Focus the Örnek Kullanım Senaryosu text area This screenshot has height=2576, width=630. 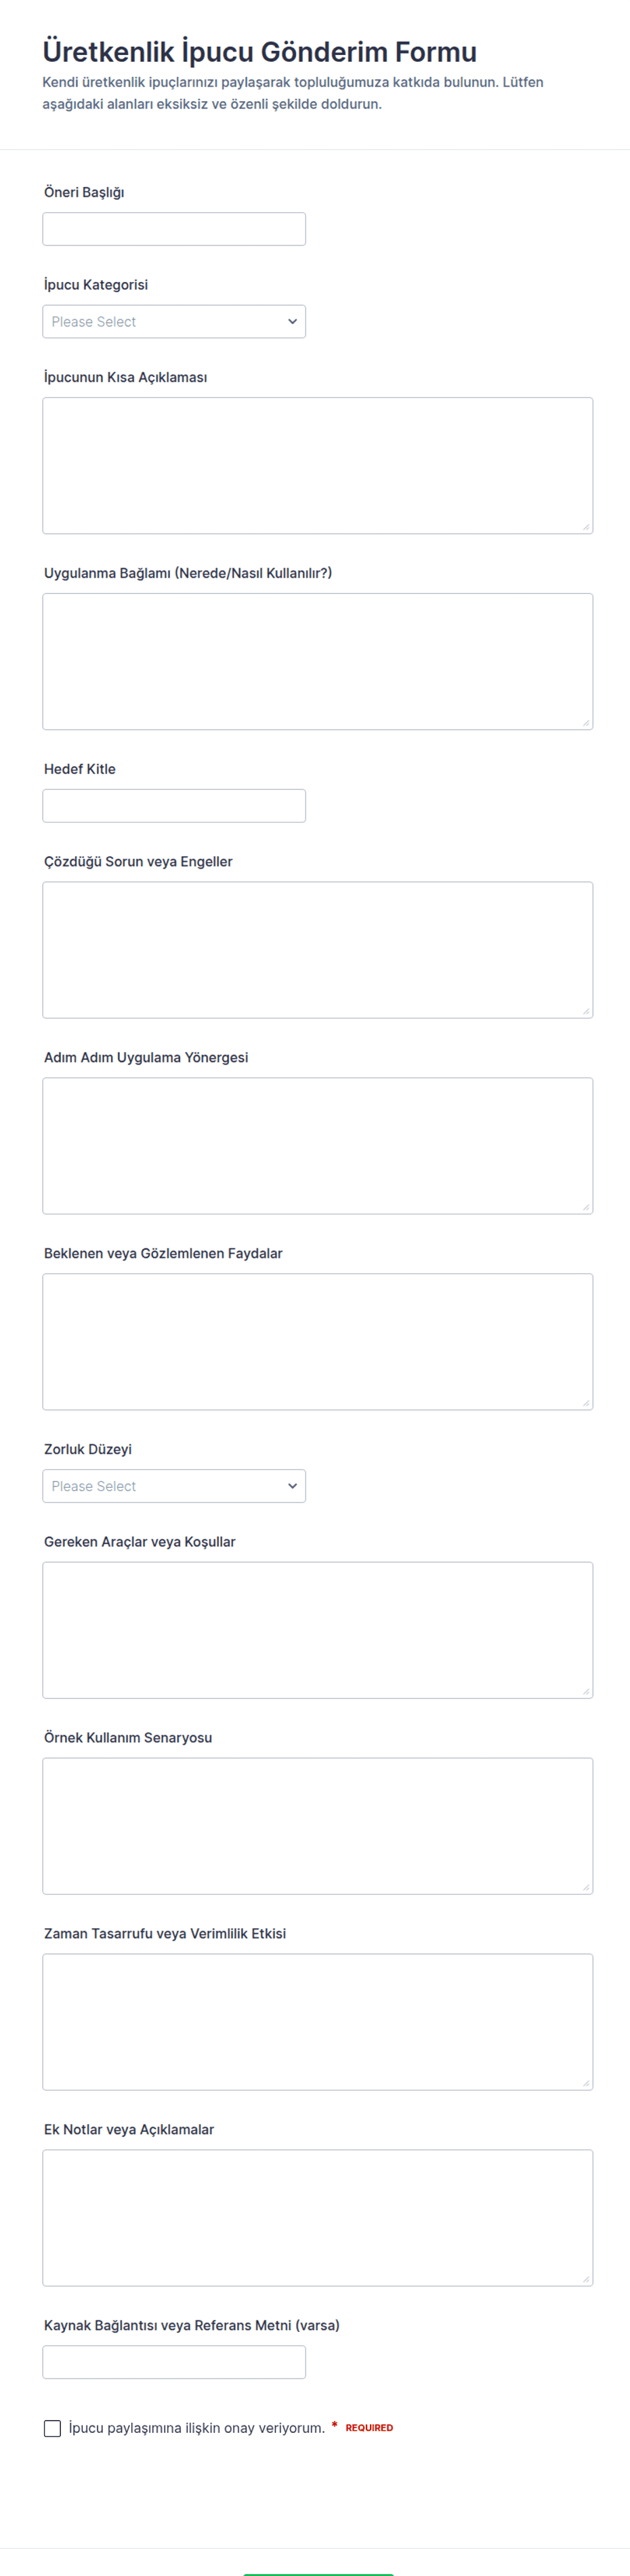(x=318, y=1826)
